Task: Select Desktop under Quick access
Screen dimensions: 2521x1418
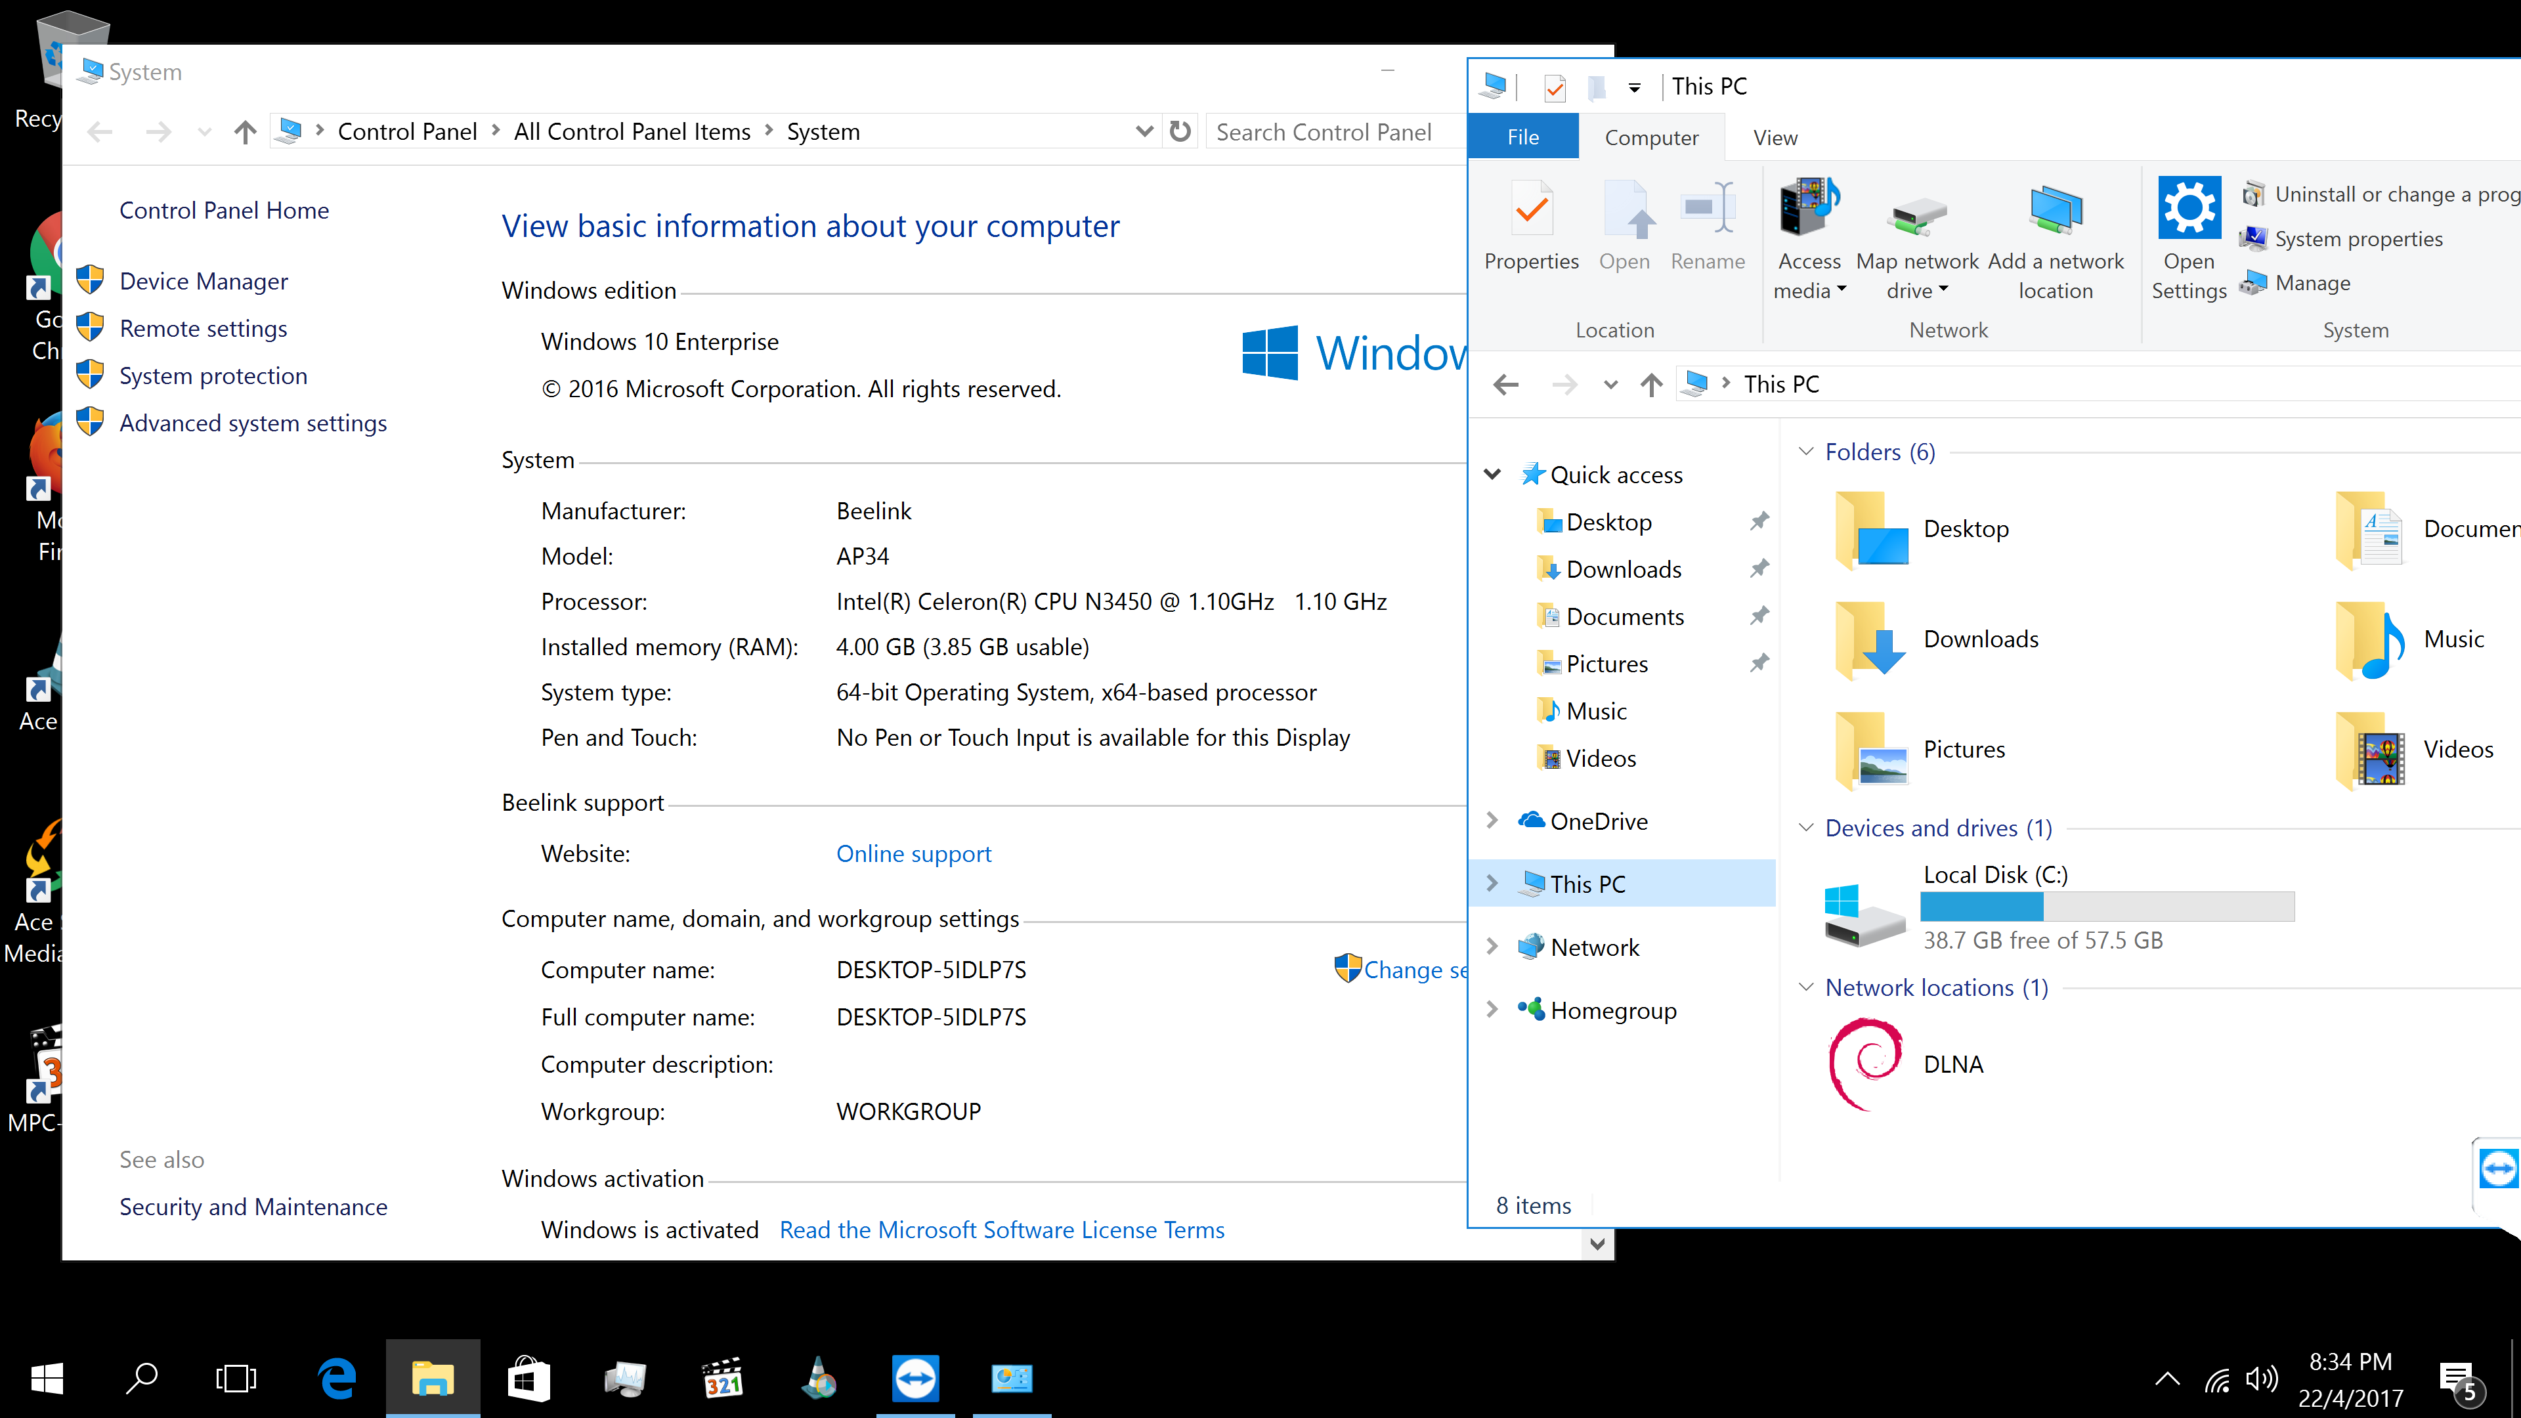Action: coord(1608,522)
